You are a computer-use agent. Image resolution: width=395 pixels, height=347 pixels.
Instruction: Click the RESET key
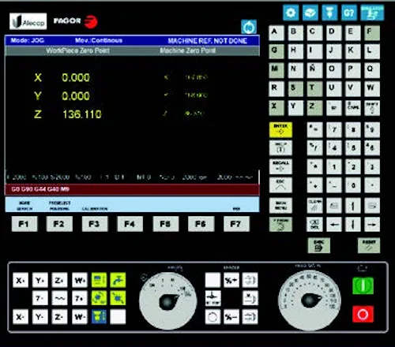point(369,245)
